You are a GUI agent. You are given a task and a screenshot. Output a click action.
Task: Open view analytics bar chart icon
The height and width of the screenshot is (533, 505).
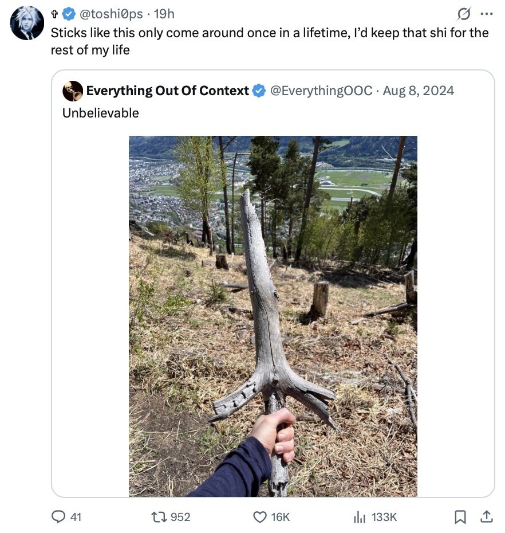tap(360, 516)
